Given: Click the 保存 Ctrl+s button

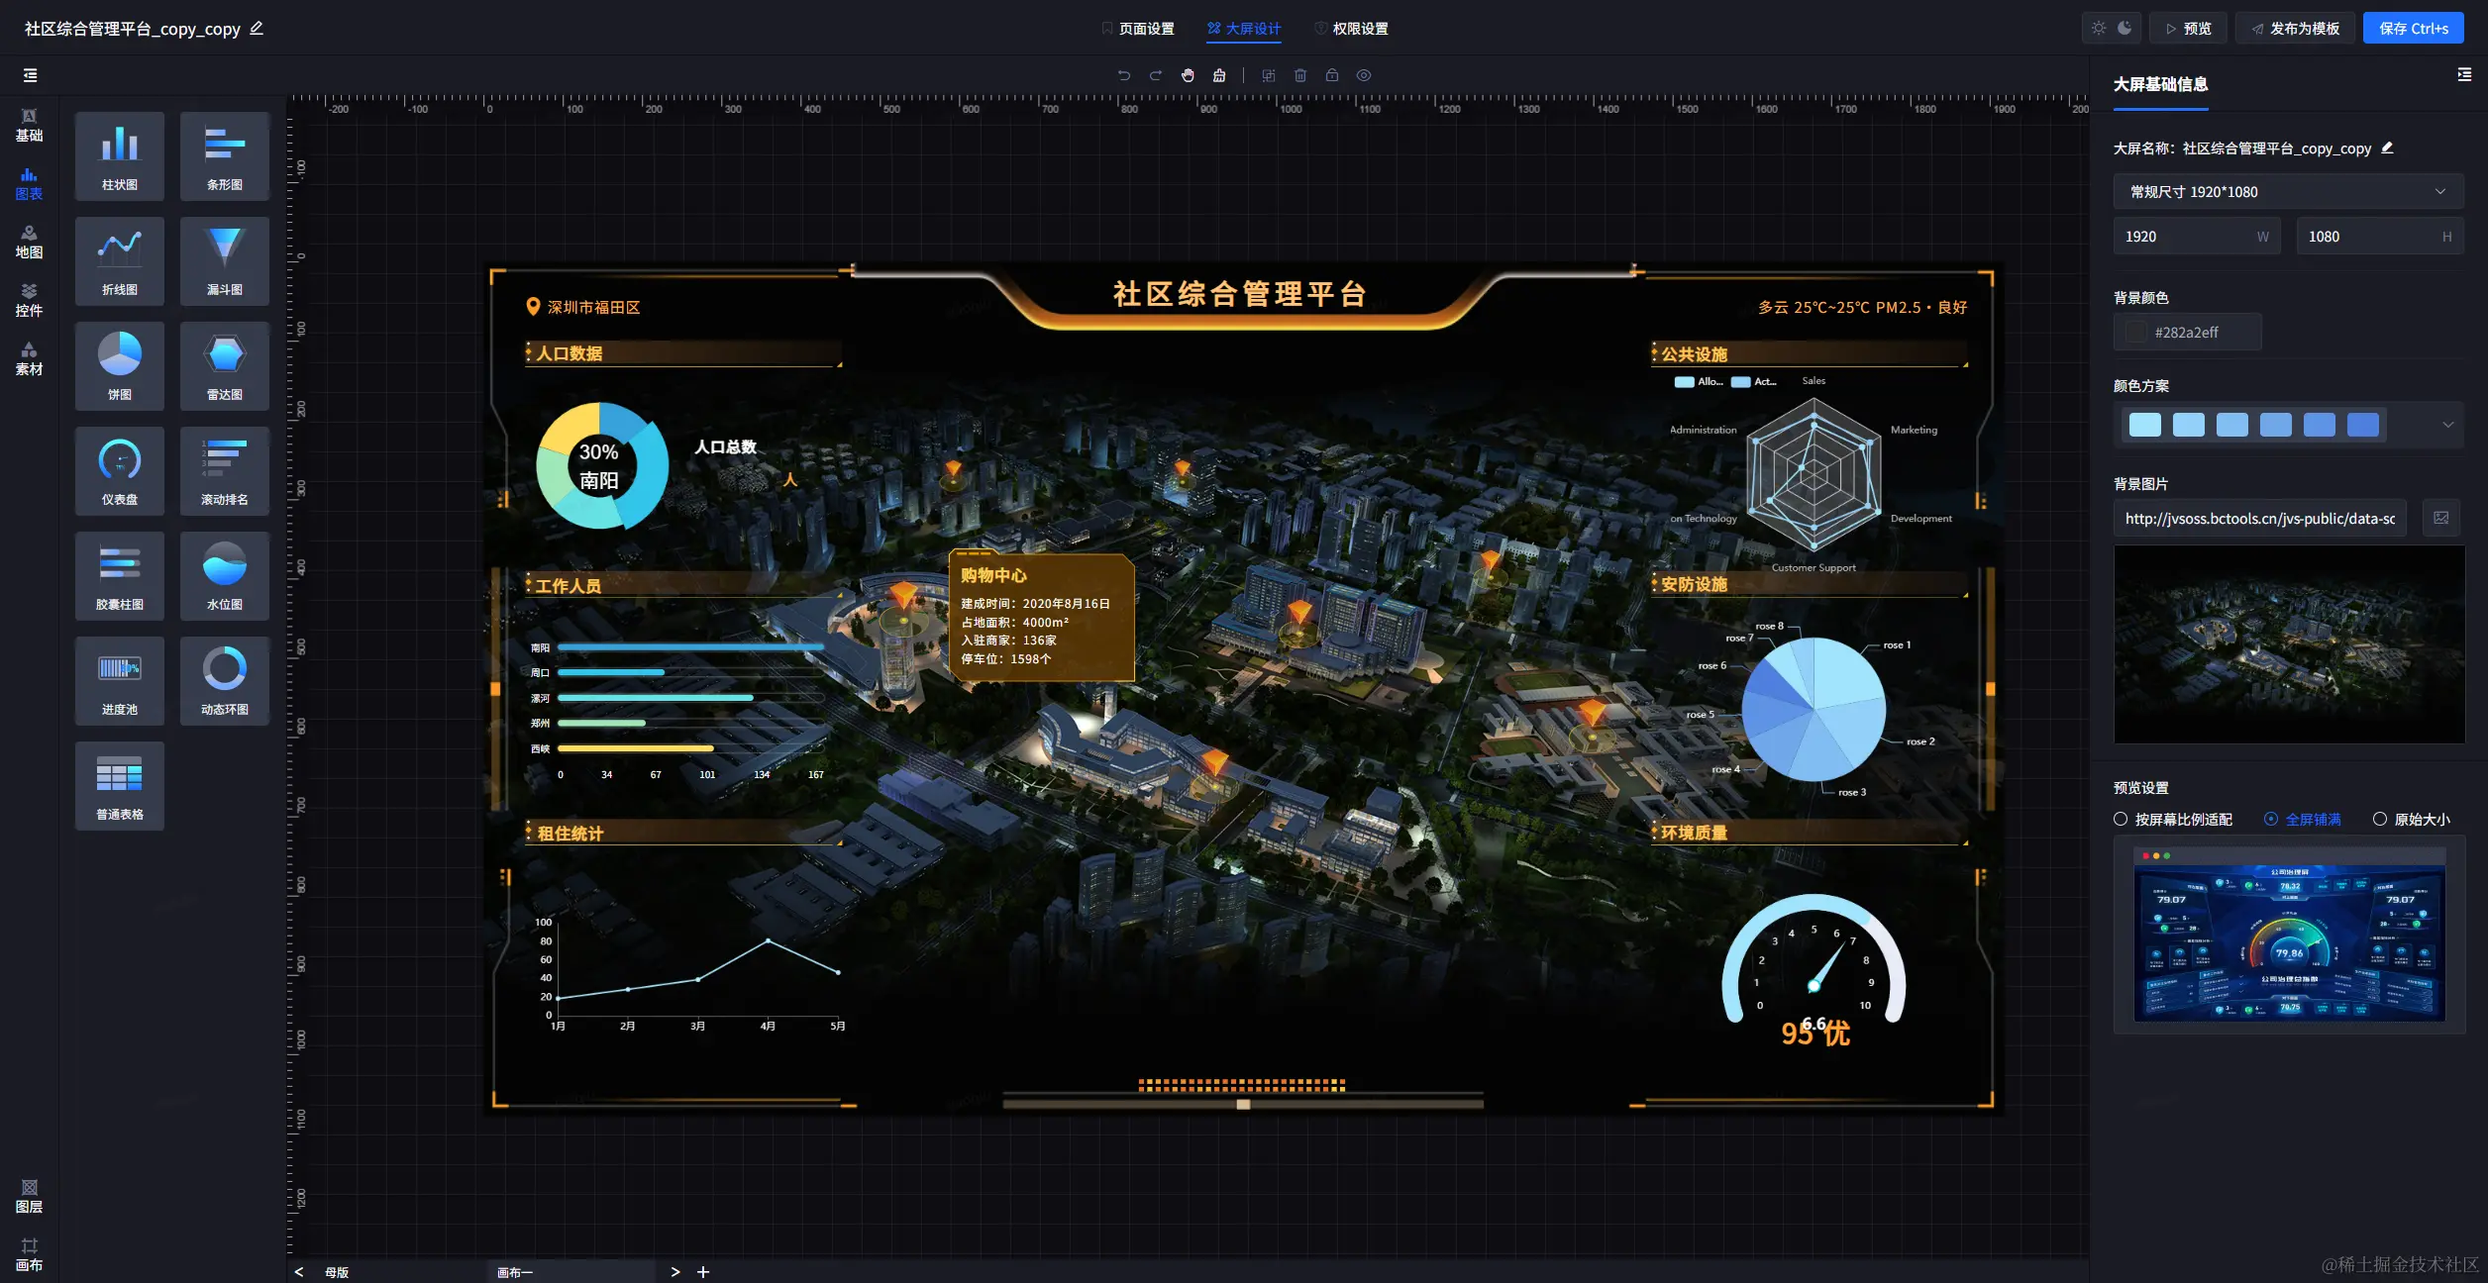Looking at the screenshot, I should (x=2413, y=29).
